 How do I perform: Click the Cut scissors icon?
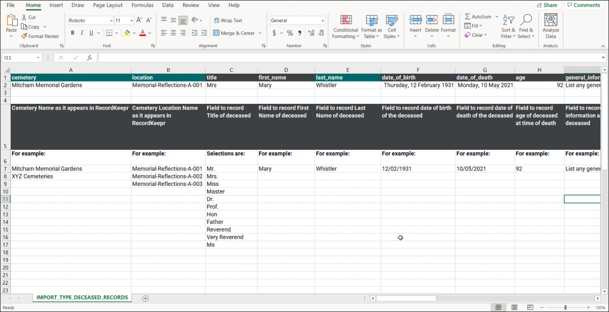click(x=24, y=17)
